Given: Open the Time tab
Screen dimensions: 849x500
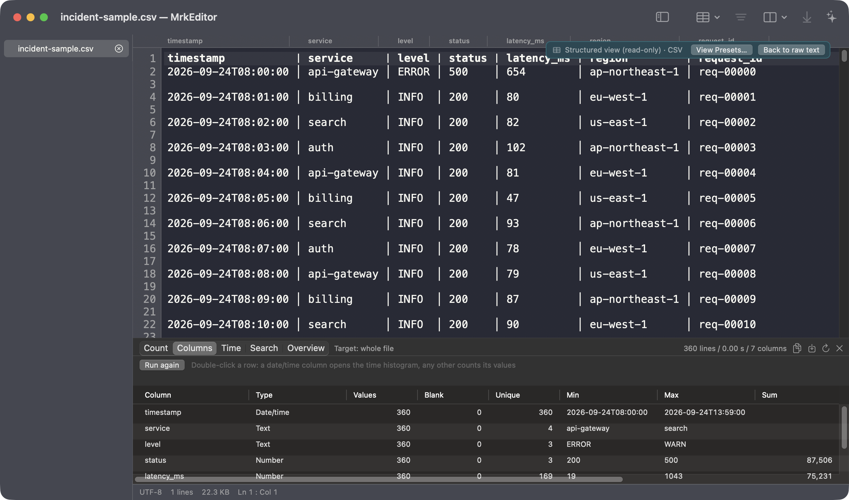Looking at the screenshot, I should click(x=231, y=348).
